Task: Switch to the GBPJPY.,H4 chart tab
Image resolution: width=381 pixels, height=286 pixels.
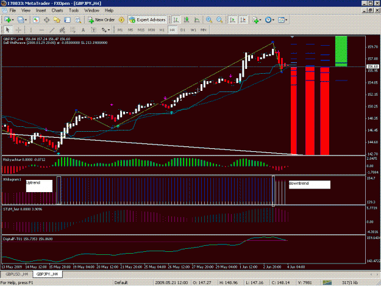Action: 47,274
